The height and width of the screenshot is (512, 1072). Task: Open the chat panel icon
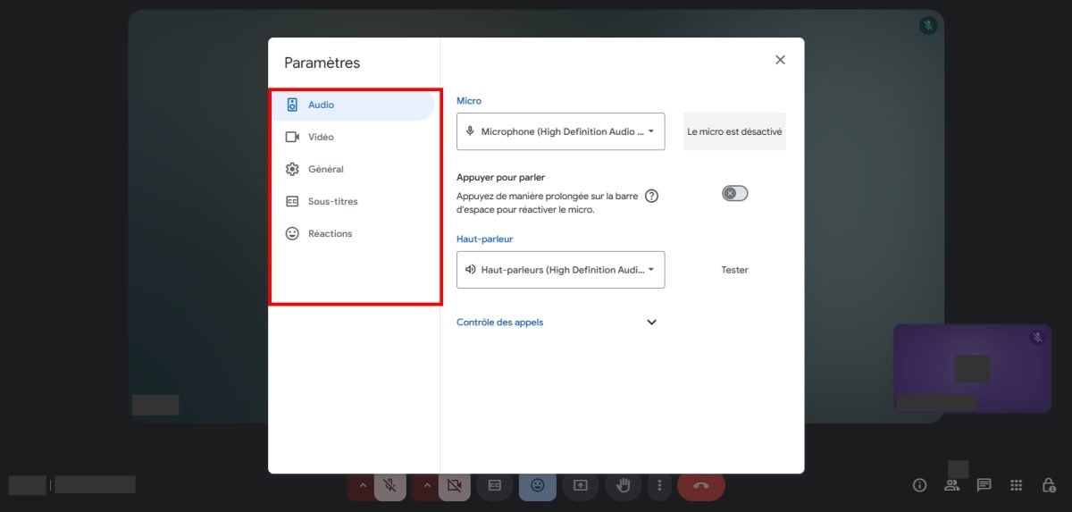[x=984, y=485]
